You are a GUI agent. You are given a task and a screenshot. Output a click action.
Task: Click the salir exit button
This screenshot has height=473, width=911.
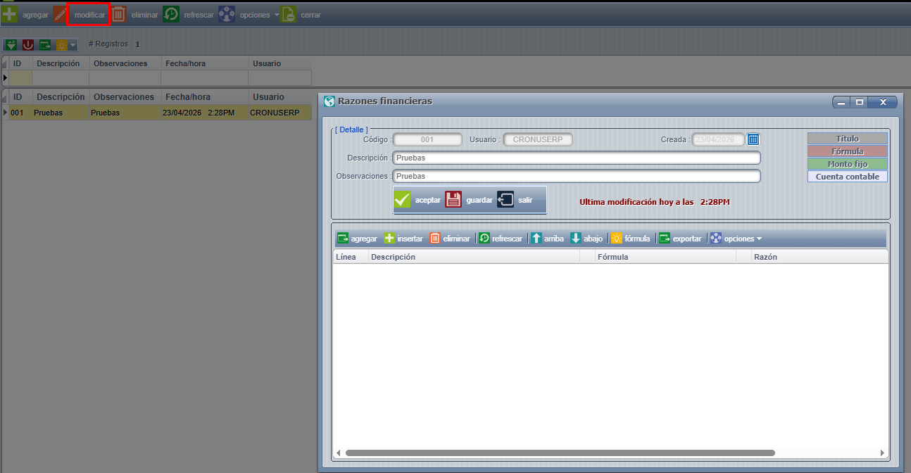point(515,200)
